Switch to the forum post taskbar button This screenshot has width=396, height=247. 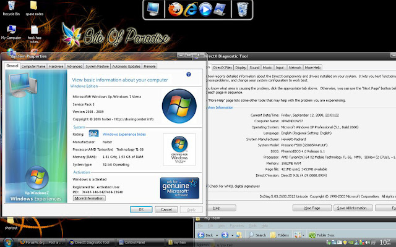41,243
